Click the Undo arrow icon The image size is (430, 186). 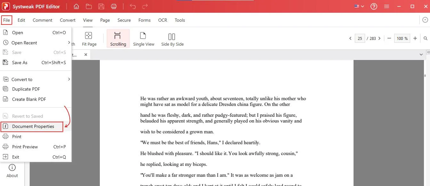133,6
